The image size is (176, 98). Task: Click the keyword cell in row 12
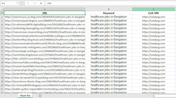pyautogui.click(x=109, y=55)
